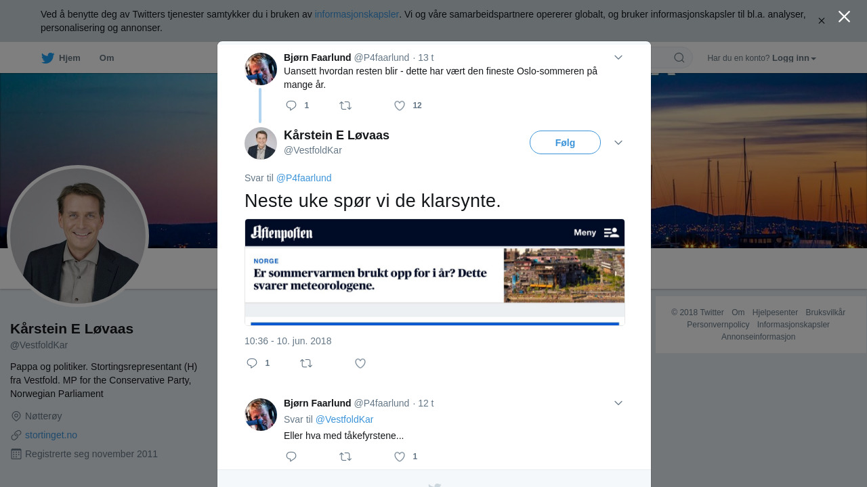Viewport: 867px width, 487px height.
Task: Click Kårstein E Løvaas name in modal
Action: click(x=337, y=135)
